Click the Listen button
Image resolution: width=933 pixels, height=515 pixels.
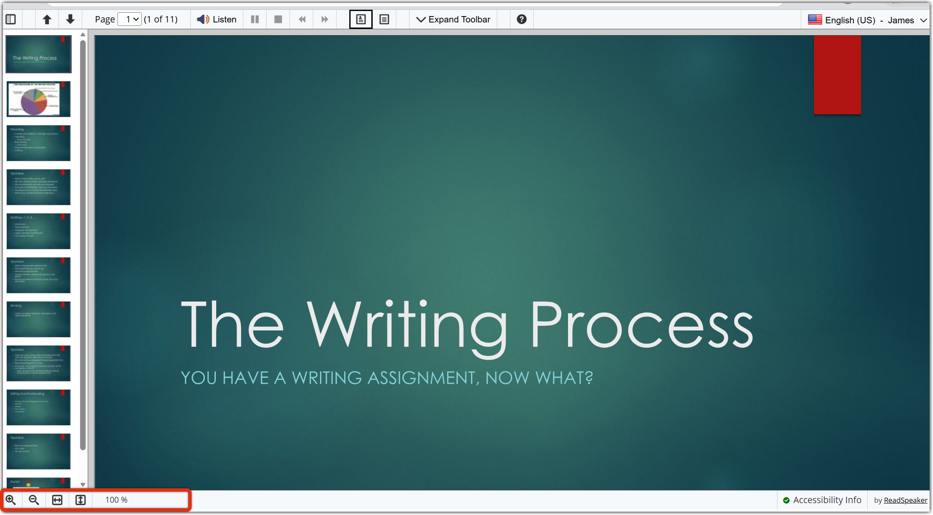217,19
